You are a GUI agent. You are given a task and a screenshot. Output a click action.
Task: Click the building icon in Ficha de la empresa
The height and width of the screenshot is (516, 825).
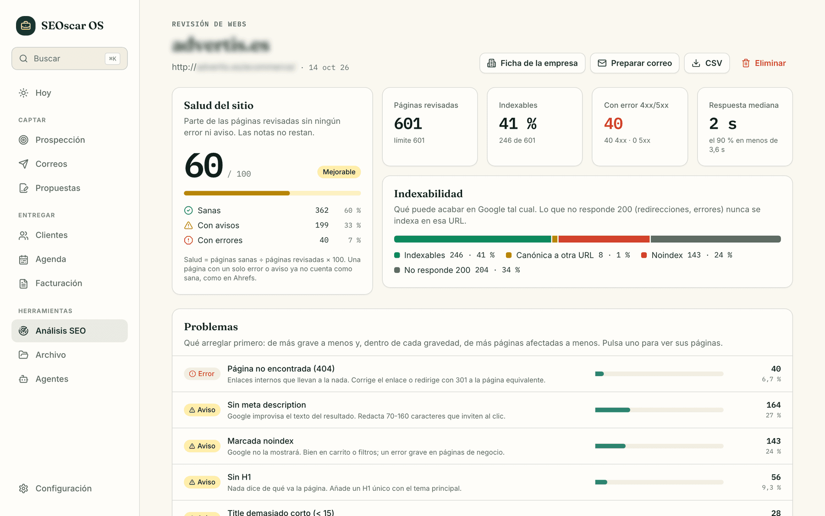[491, 63]
